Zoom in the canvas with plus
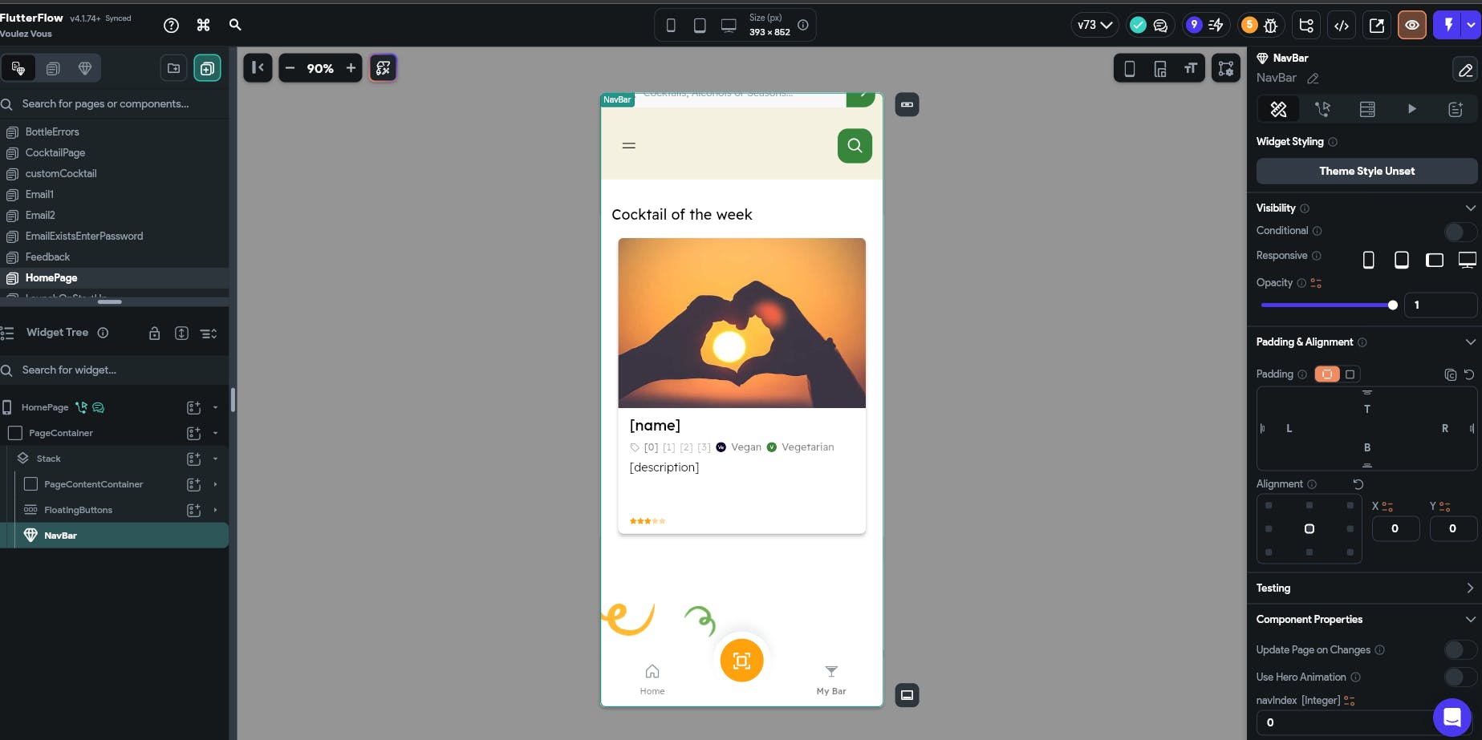This screenshot has width=1482, height=740. (351, 68)
